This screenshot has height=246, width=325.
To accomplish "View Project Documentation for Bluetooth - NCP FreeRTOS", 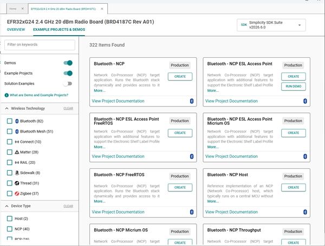I will click(x=118, y=212).
